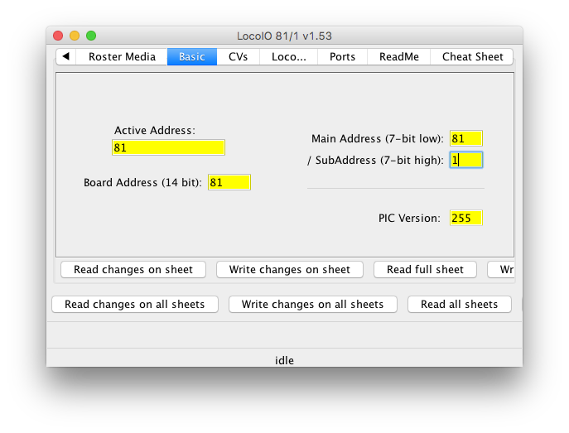Click the Main Address (7-bit low) field
This screenshot has height=433, width=569.
tap(466, 138)
